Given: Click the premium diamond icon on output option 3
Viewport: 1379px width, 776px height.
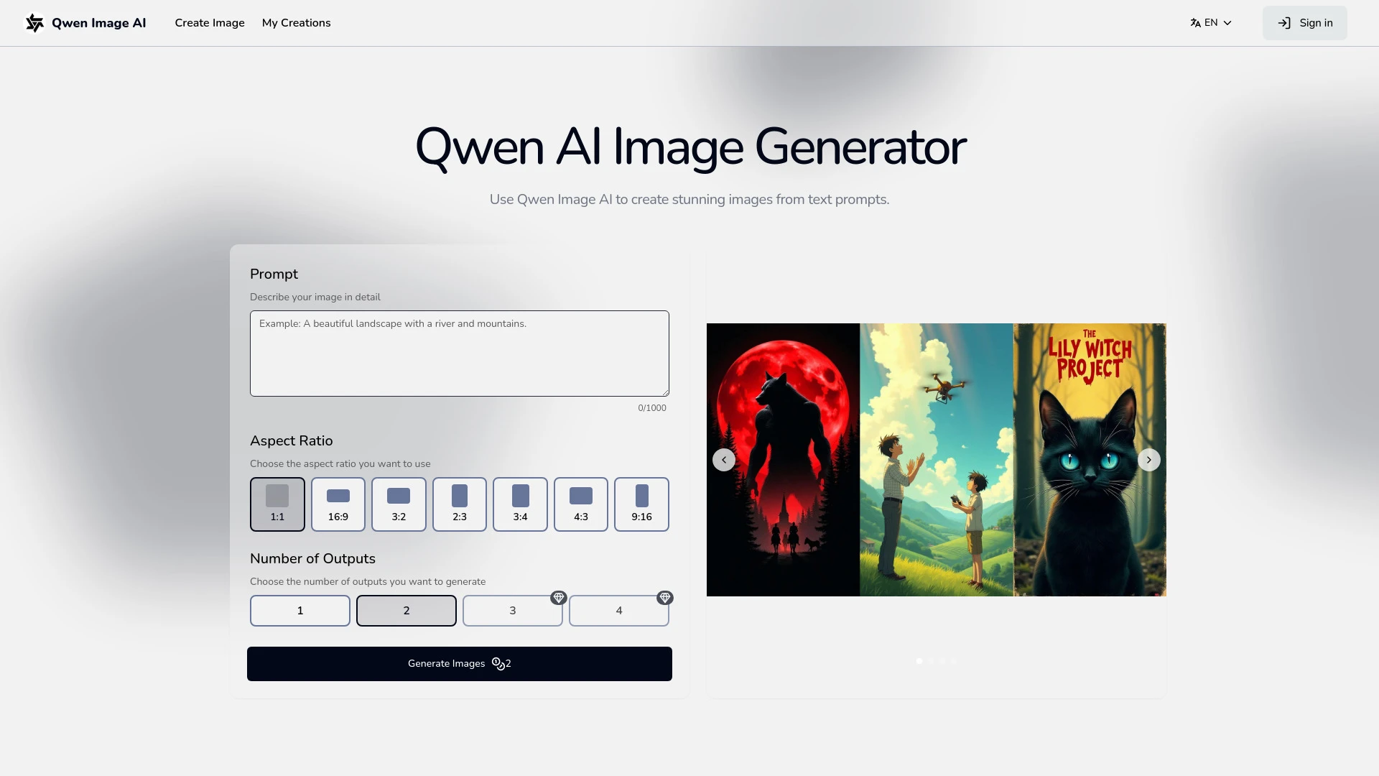Looking at the screenshot, I should point(560,597).
